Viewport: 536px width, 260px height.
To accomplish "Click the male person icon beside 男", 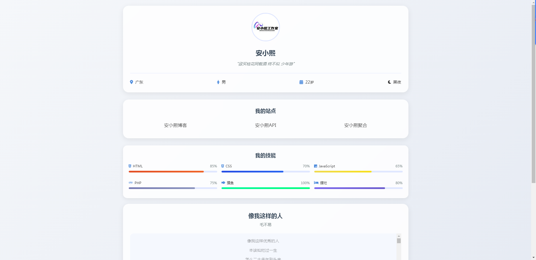I will point(218,82).
